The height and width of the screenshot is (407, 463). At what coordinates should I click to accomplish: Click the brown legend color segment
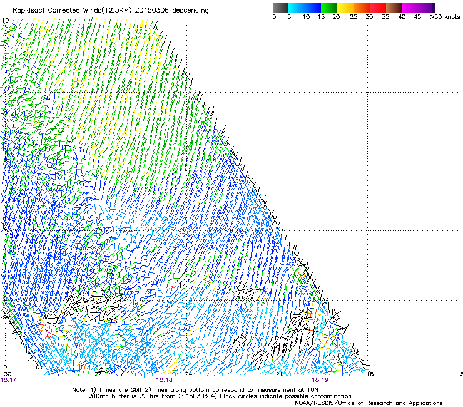point(394,8)
